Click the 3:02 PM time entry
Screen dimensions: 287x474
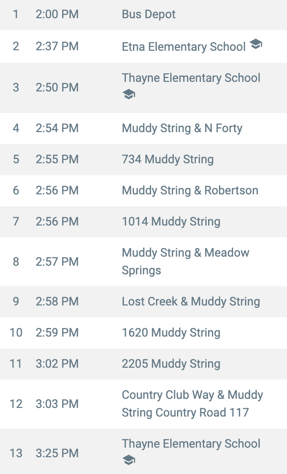point(57,364)
